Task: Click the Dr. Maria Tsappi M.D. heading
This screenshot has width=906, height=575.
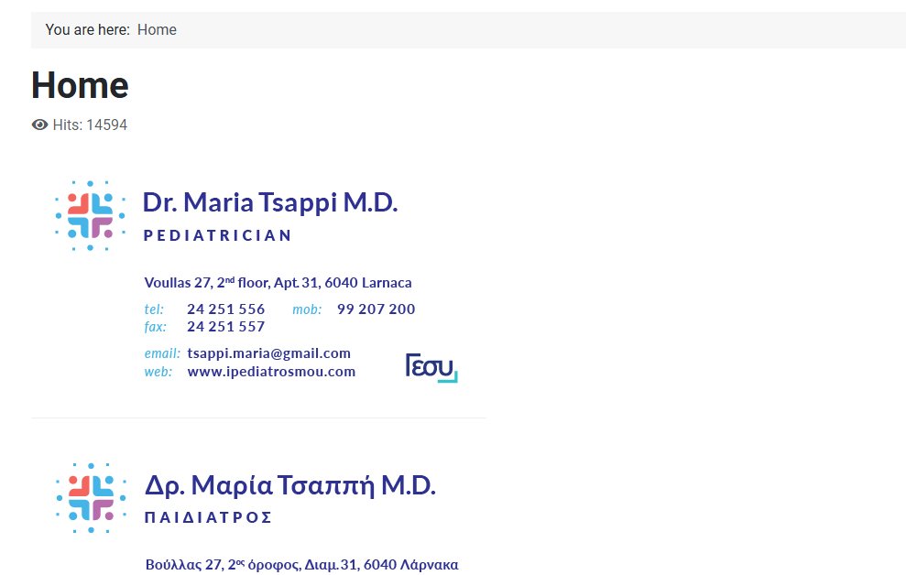Action: pos(269,201)
